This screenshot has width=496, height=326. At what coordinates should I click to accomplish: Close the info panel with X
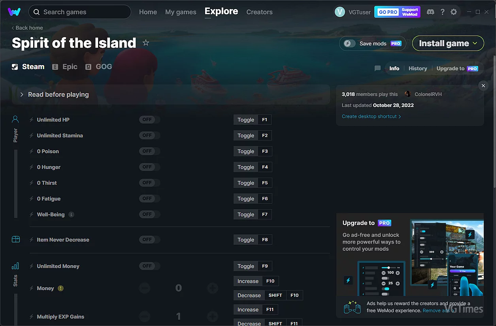pyautogui.click(x=483, y=86)
